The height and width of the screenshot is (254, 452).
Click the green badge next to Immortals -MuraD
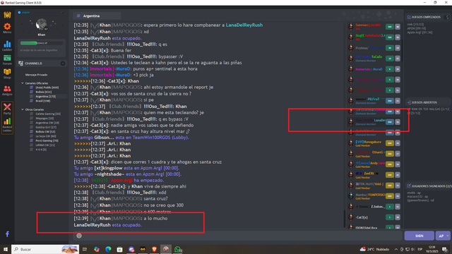389,69
